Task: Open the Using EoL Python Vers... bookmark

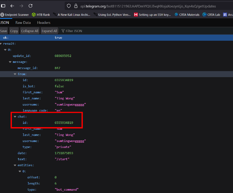Action: (x=112, y=15)
